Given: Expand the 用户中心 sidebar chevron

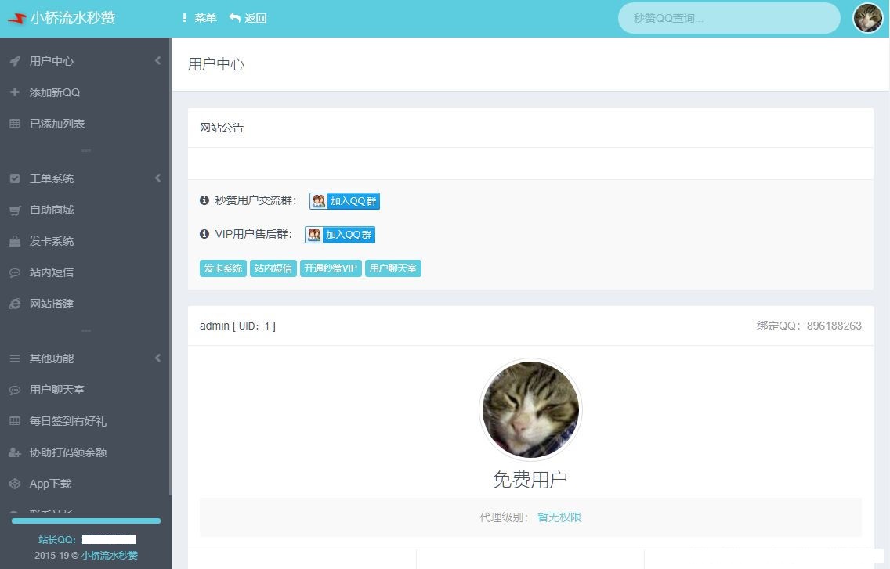Looking at the screenshot, I should (157, 61).
